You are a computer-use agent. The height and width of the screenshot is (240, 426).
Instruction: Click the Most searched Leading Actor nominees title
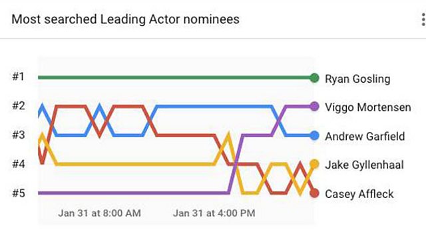(x=126, y=19)
